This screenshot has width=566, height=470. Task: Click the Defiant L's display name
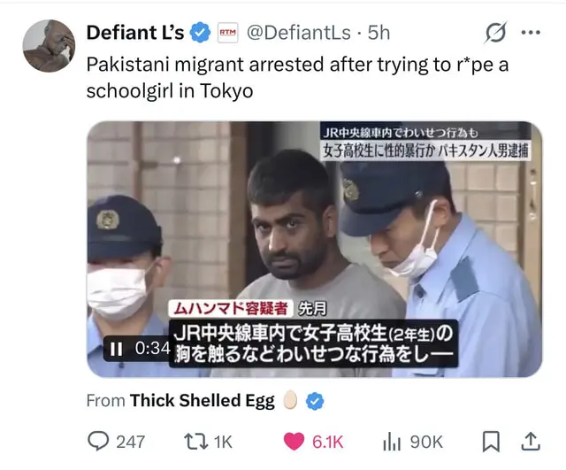point(135,33)
